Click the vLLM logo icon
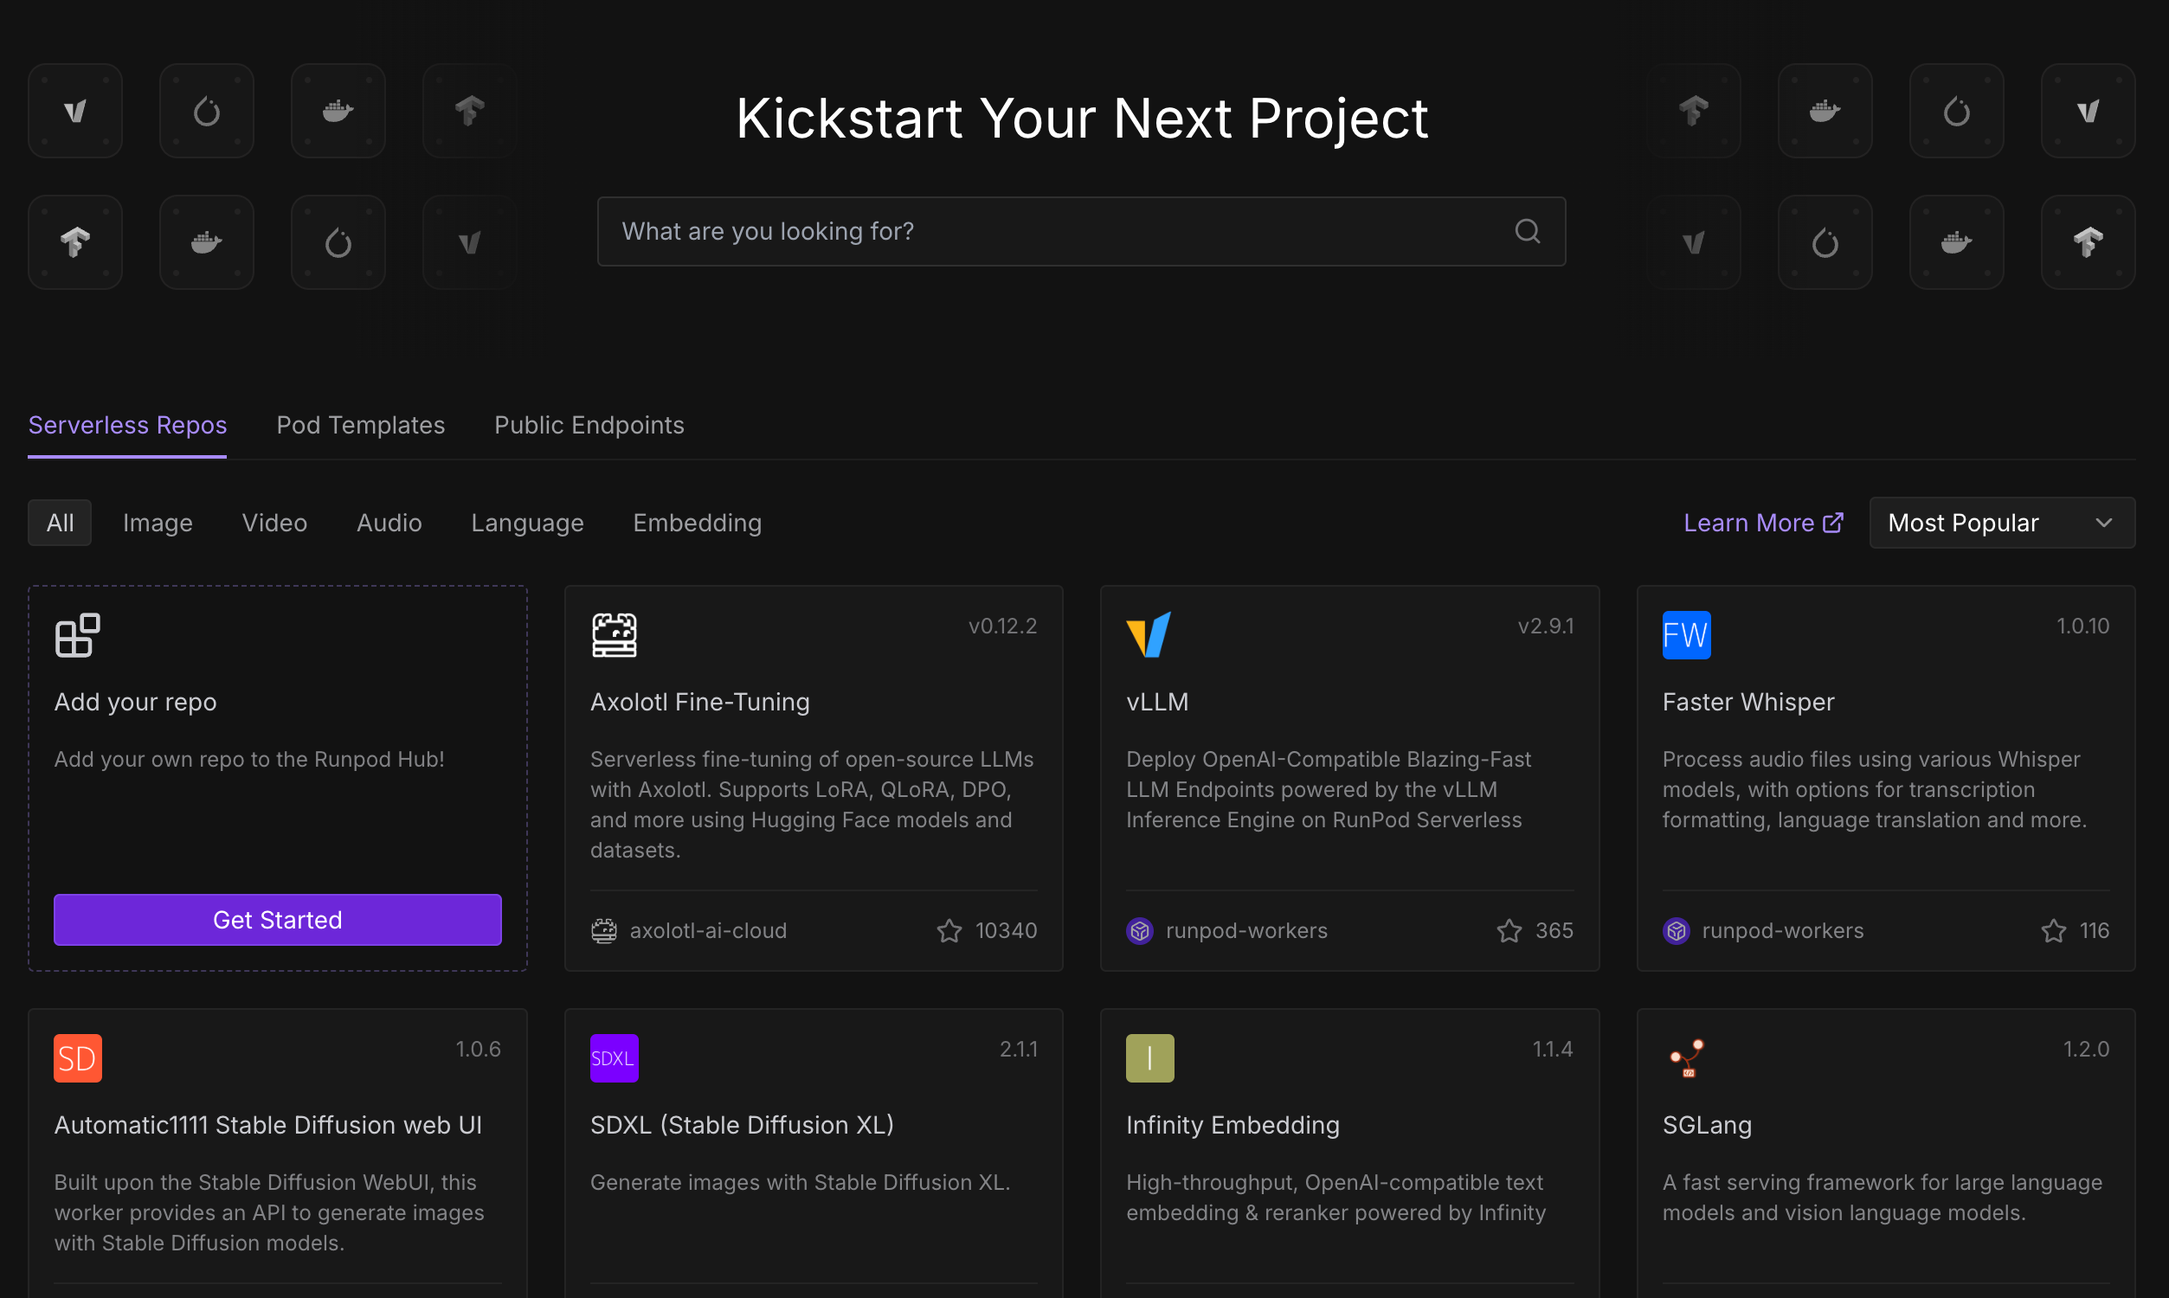This screenshot has width=2169, height=1298. (x=1149, y=635)
